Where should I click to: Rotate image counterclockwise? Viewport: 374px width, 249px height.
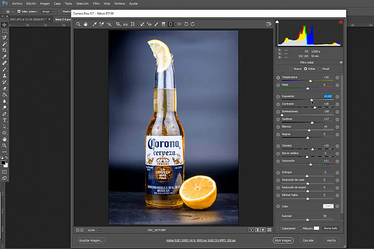point(186,24)
